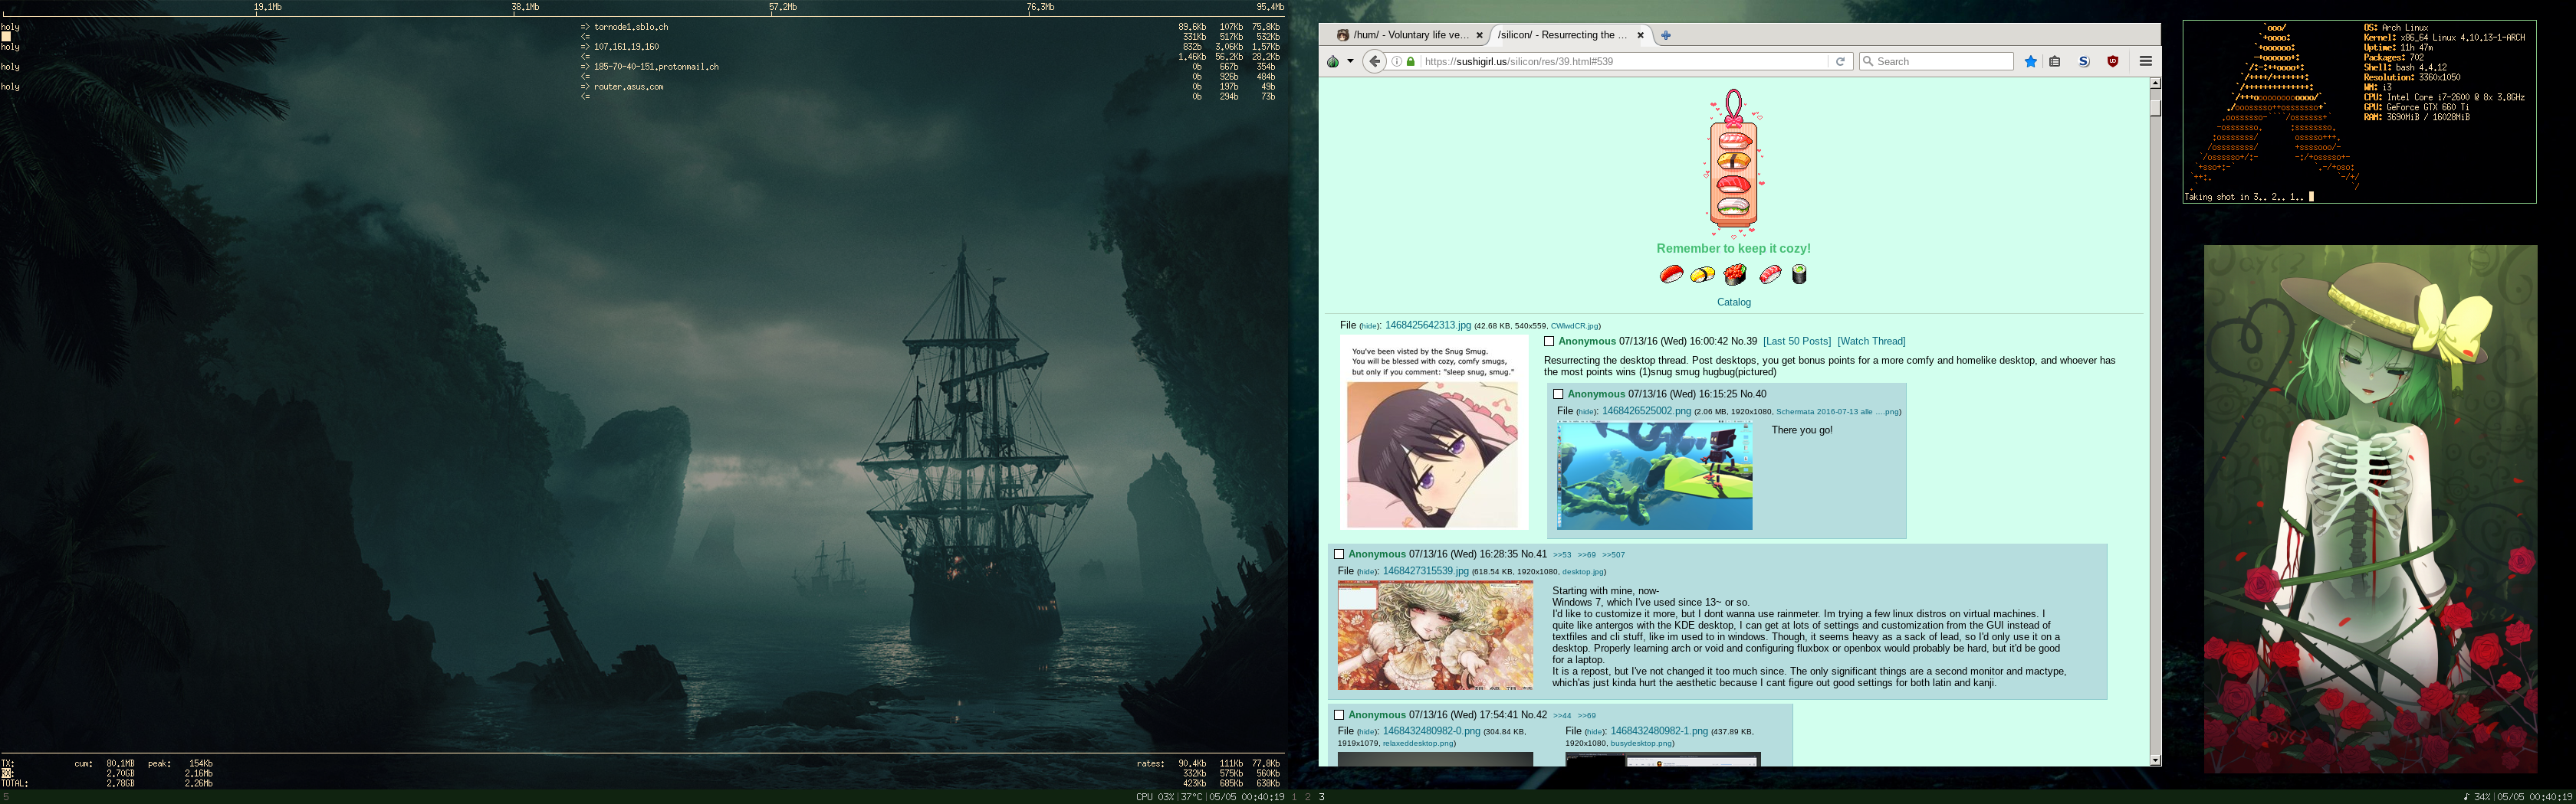Select the /silicon/ Resurrecting tab
This screenshot has width=2576, height=804.
coord(1562,35)
